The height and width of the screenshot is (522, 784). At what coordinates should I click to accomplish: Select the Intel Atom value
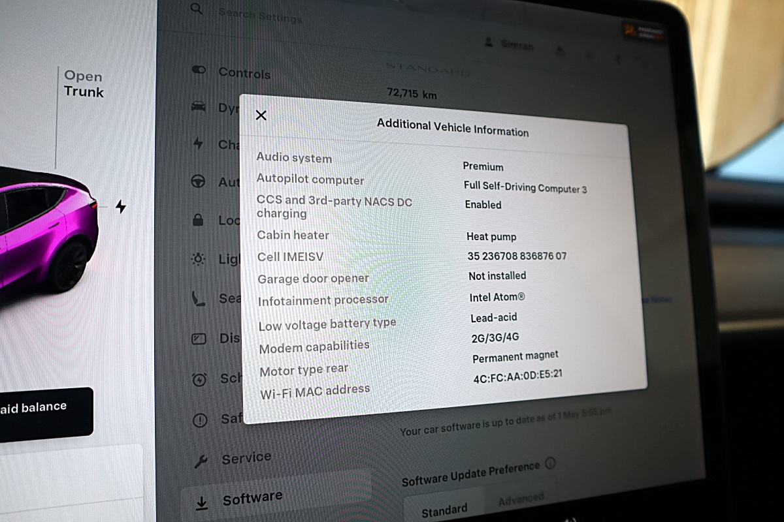(x=497, y=298)
